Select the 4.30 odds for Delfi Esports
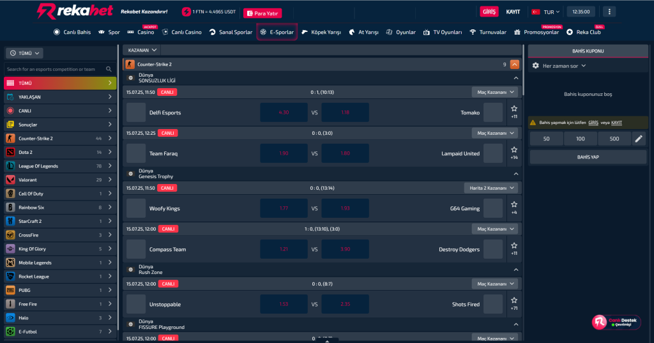The width and height of the screenshot is (654, 343). 284,112
